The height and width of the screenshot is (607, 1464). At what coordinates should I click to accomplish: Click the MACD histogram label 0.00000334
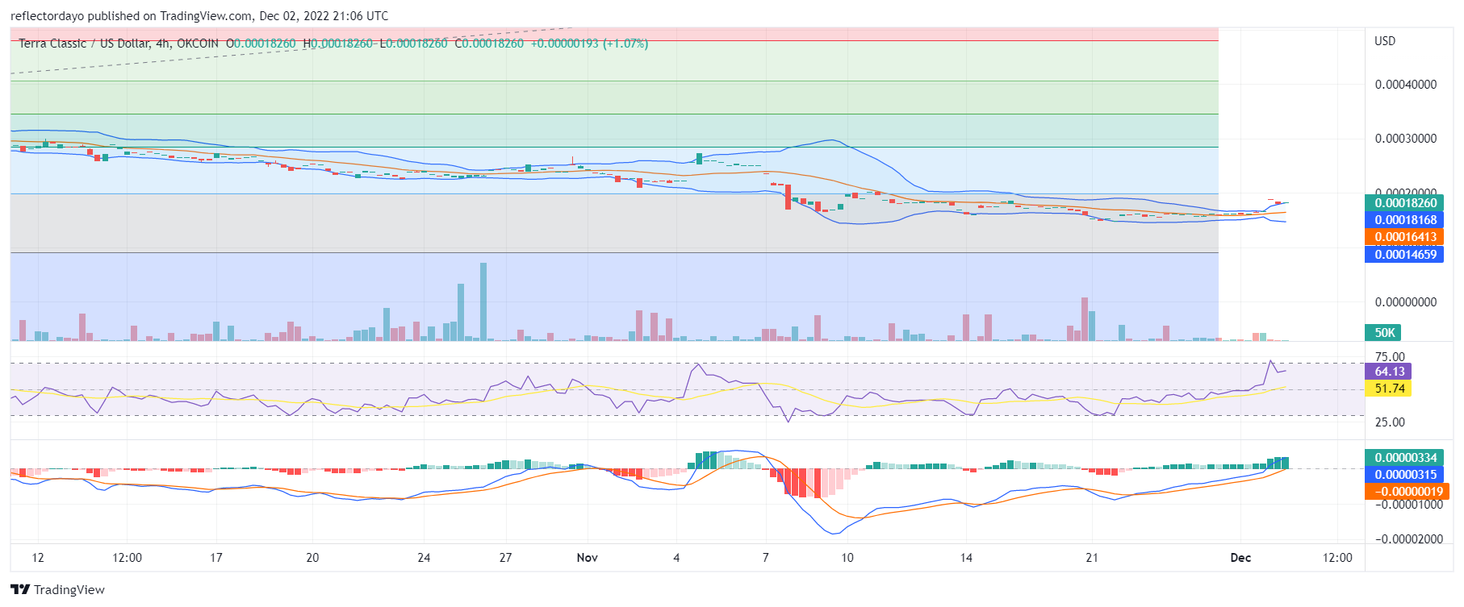point(1404,458)
